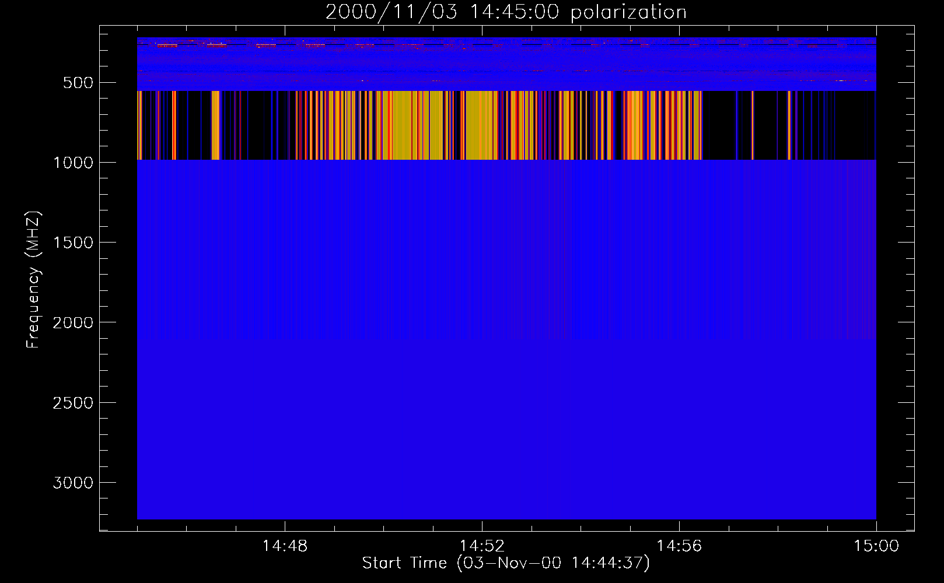Click the 3000 frequency tick label
944x583 pixels.
73,483
